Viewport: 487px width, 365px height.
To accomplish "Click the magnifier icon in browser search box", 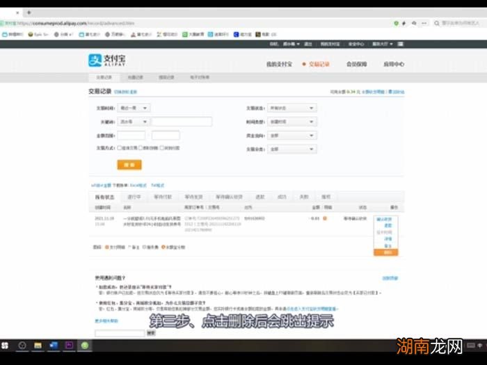I will pos(437,23).
